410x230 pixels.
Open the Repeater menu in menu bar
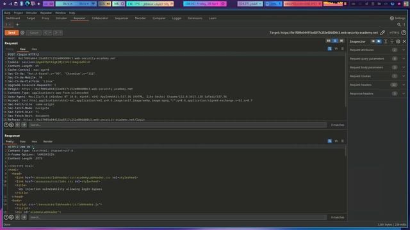click(46, 13)
